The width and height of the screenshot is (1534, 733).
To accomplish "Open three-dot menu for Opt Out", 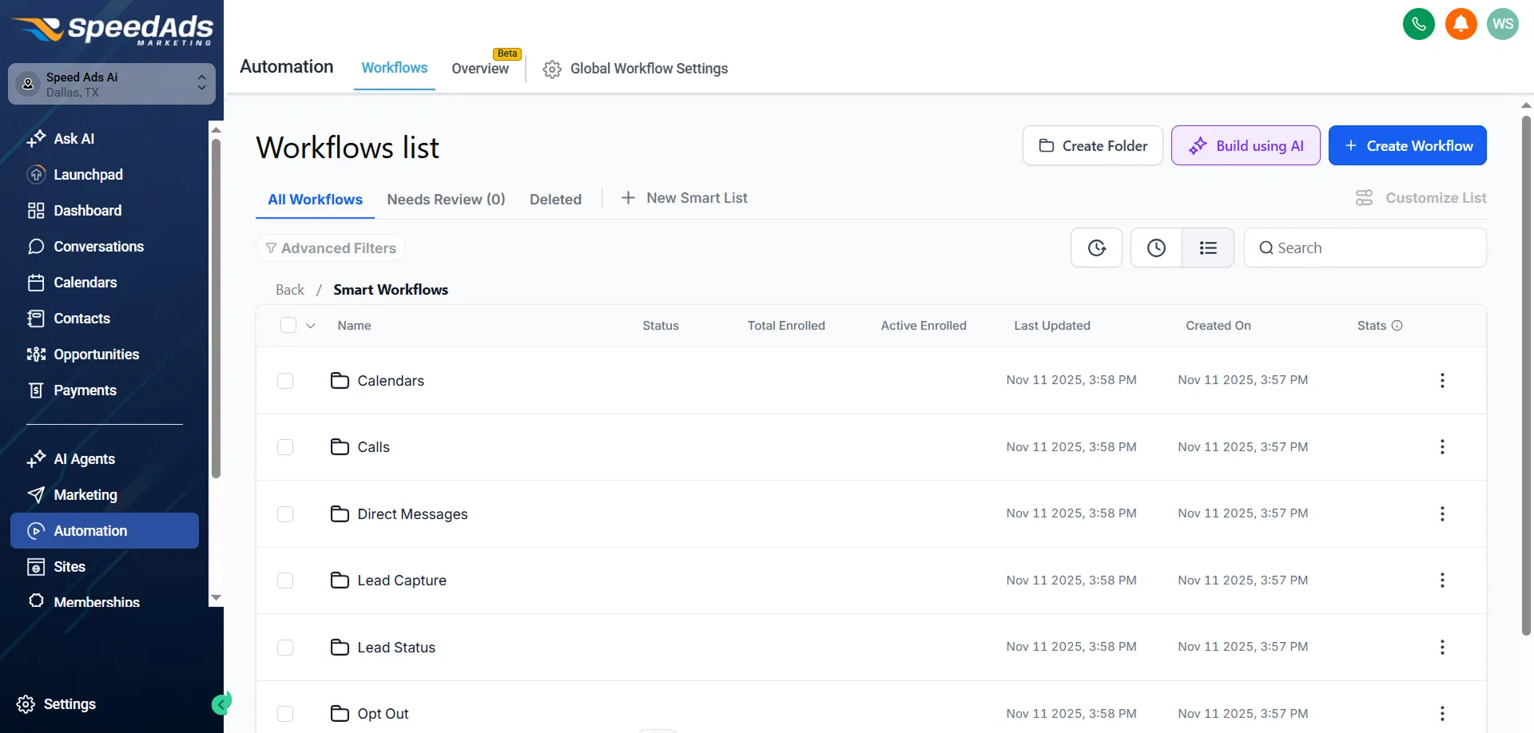I will pos(1442,714).
